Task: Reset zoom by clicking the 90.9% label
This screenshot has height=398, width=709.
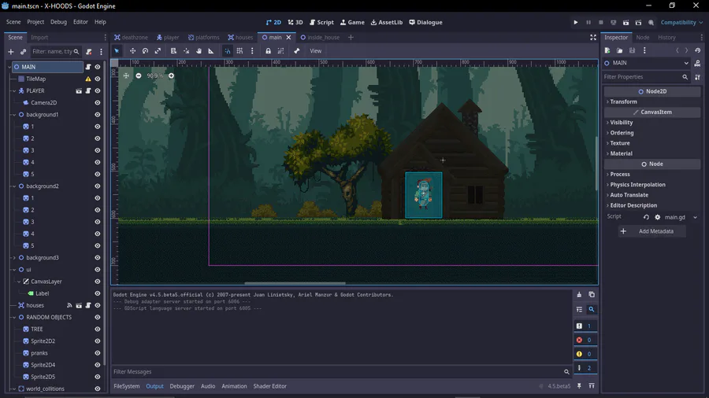Action: (x=154, y=76)
